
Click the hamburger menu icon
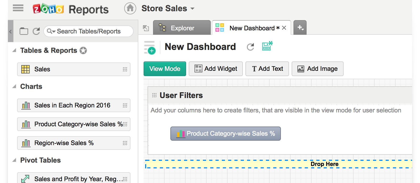click(18, 8)
